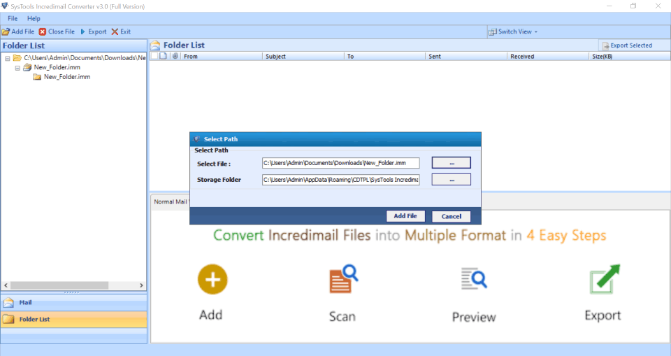Sort by To column header

click(x=384, y=56)
